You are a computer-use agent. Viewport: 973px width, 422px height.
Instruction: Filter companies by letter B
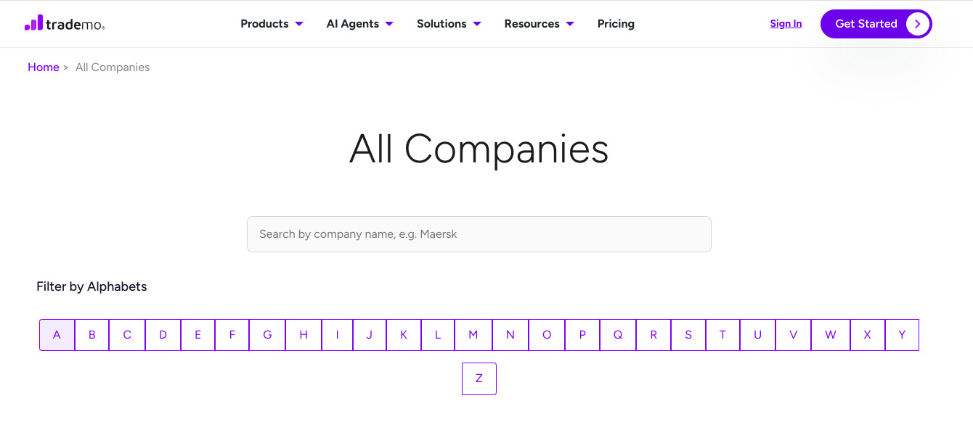click(x=92, y=335)
